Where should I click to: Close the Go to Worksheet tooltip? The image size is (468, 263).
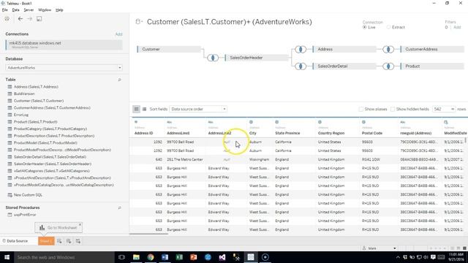click(x=80, y=224)
